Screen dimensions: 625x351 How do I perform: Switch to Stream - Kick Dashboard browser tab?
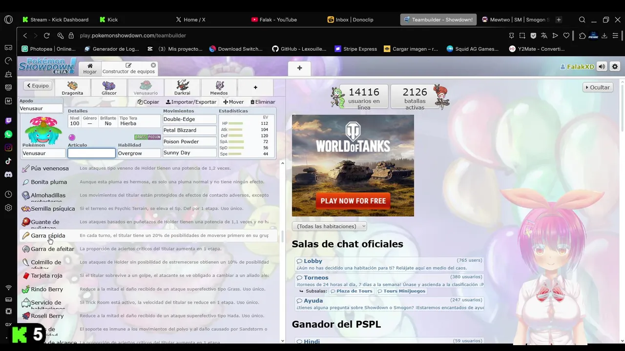click(x=56, y=19)
